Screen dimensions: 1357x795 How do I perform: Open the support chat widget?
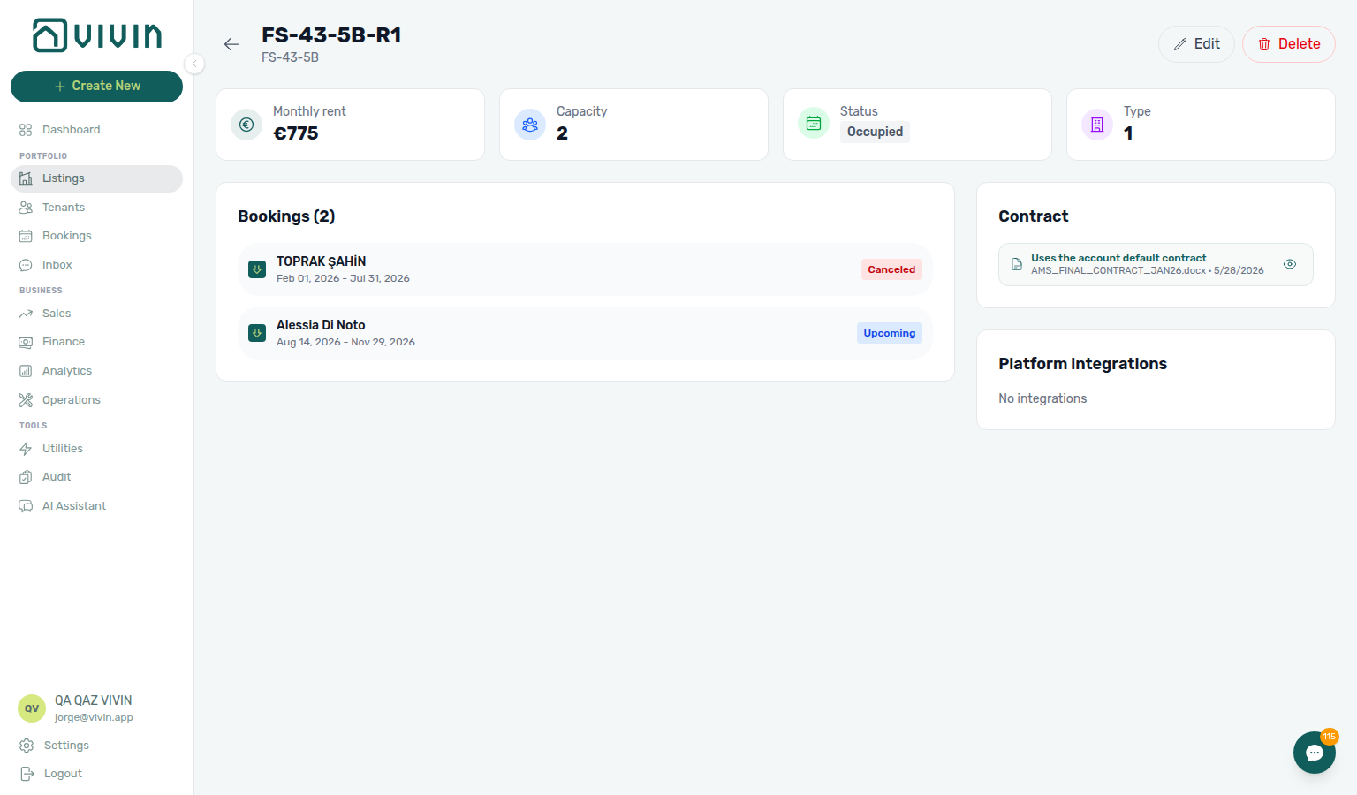(x=1315, y=753)
